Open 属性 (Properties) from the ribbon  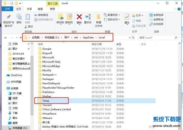click(x=127, y=18)
